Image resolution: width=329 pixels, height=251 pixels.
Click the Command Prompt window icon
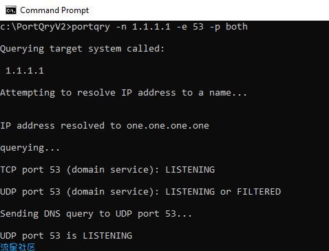pos(11,10)
